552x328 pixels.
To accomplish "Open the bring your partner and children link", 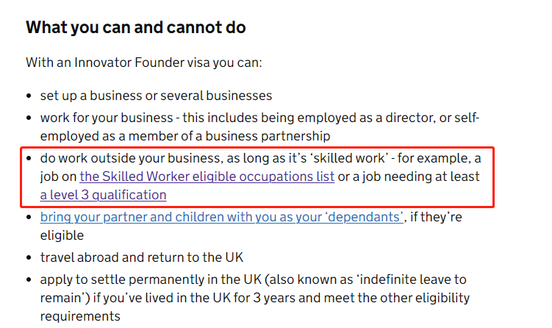I will [222, 217].
